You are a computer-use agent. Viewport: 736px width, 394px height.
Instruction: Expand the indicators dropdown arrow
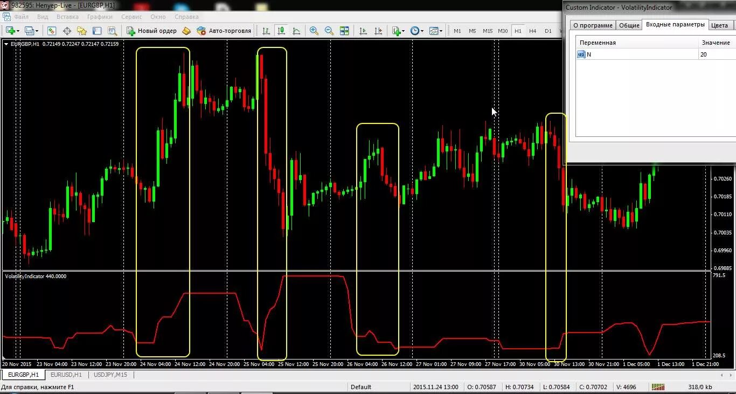(404, 31)
